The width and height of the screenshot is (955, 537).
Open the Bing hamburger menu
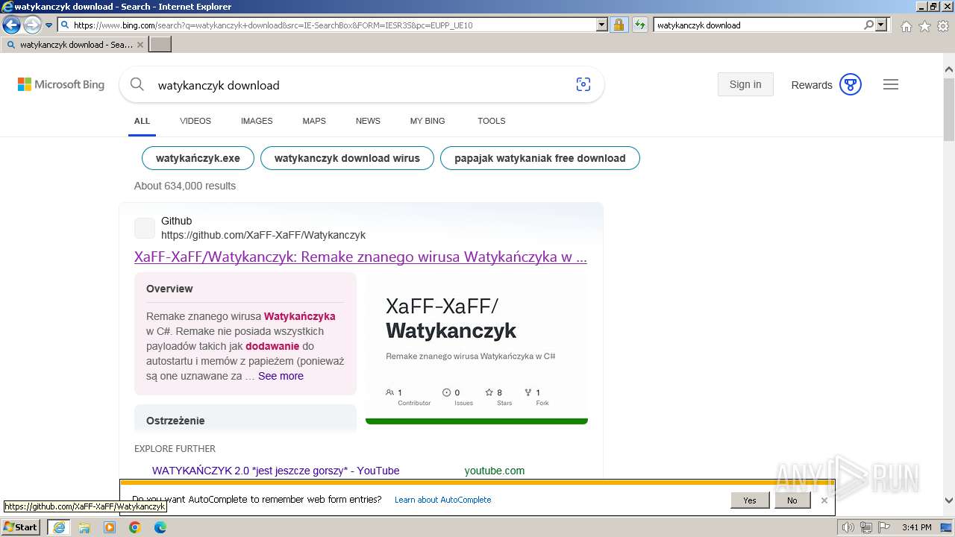coord(891,84)
